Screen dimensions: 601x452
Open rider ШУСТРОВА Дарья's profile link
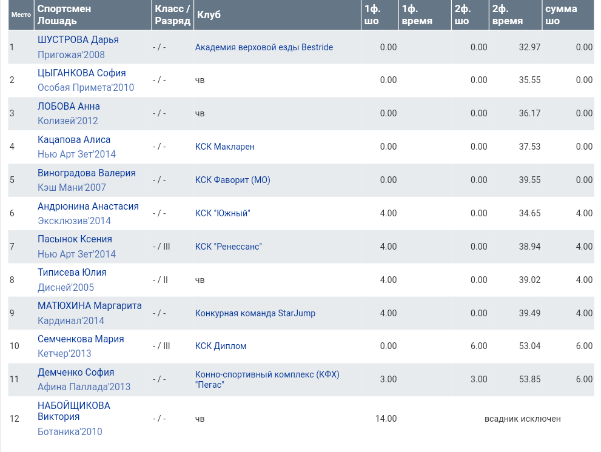point(78,40)
